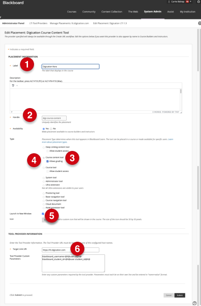Select the No availability radio button
The height and width of the screenshot is (306, 201).
(51, 129)
